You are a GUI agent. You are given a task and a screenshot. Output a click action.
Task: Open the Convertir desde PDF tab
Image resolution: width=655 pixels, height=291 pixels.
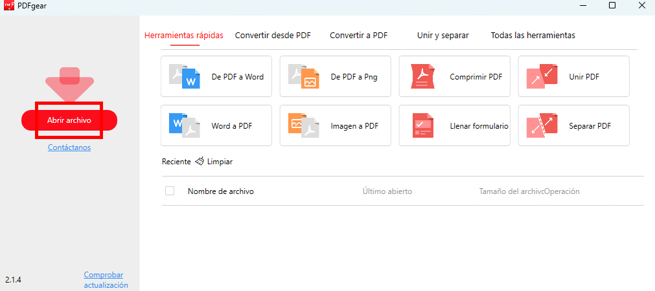point(273,36)
